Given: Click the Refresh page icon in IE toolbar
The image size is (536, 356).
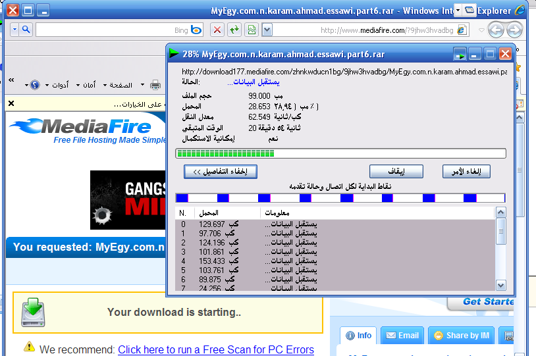Looking at the screenshot, I should [x=234, y=30].
